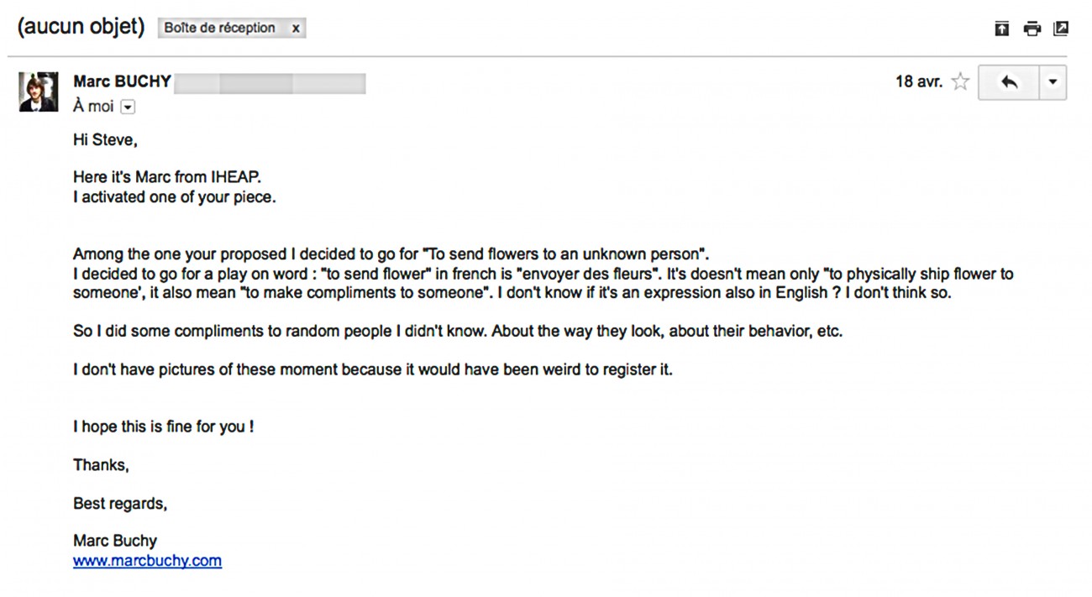This screenshot has width=1092, height=597.
Task: Open the email in a new window
Action: (x=1061, y=29)
